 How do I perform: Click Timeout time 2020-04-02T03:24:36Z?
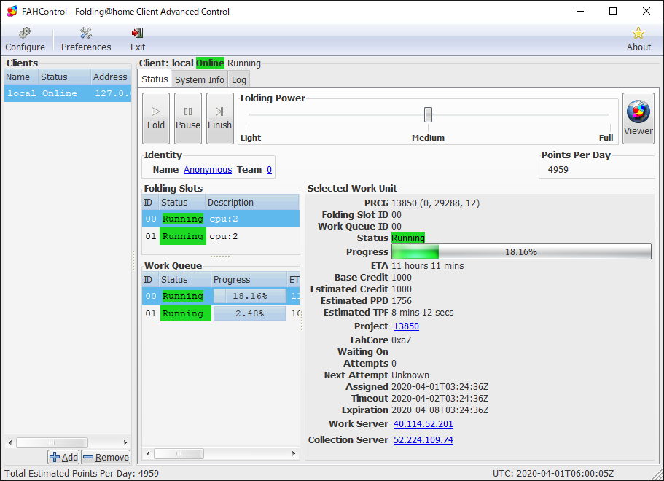[440, 399]
